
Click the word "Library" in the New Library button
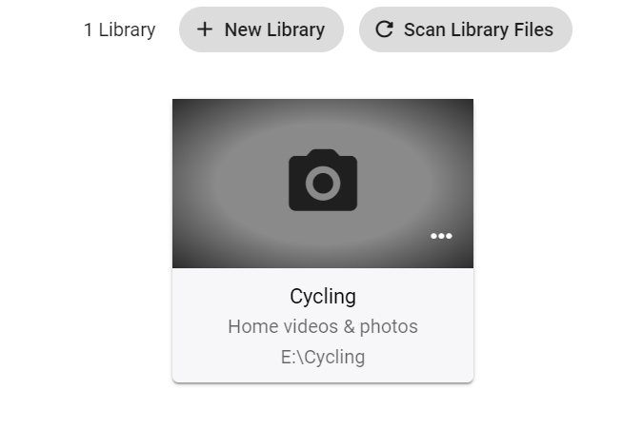coord(295,29)
